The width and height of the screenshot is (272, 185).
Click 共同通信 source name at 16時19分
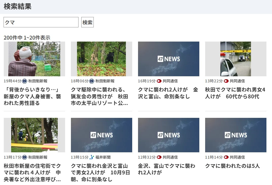tap(170, 81)
